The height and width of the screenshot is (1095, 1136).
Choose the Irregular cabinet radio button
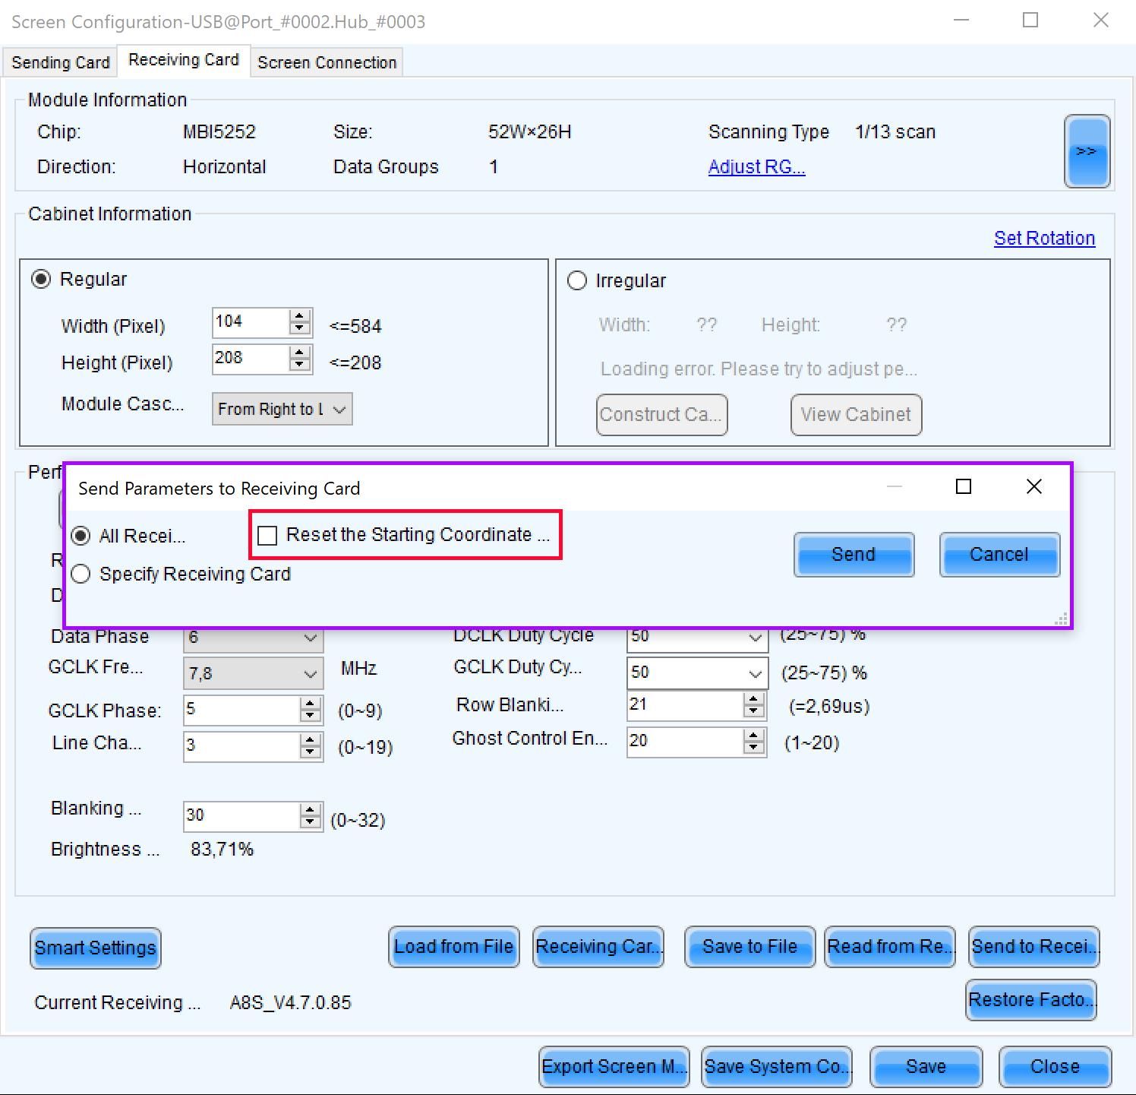(x=577, y=280)
